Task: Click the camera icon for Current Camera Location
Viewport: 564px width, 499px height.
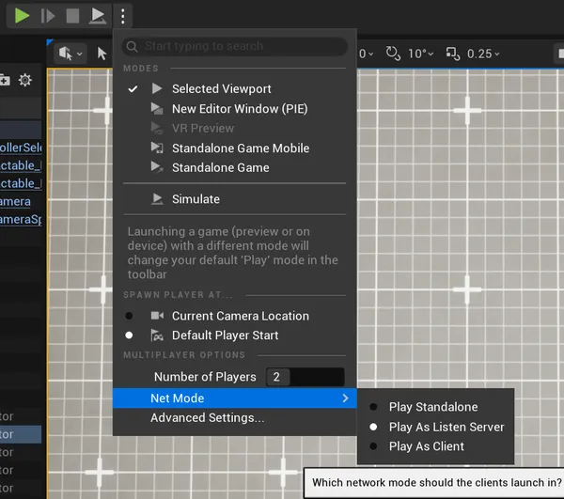Action: coord(157,316)
